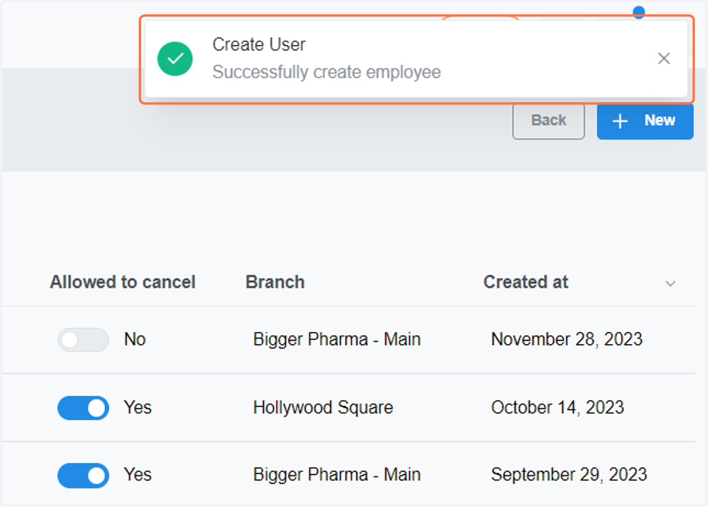
Task: Click the November 28, 2023 date
Action: [x=567, y=339]
